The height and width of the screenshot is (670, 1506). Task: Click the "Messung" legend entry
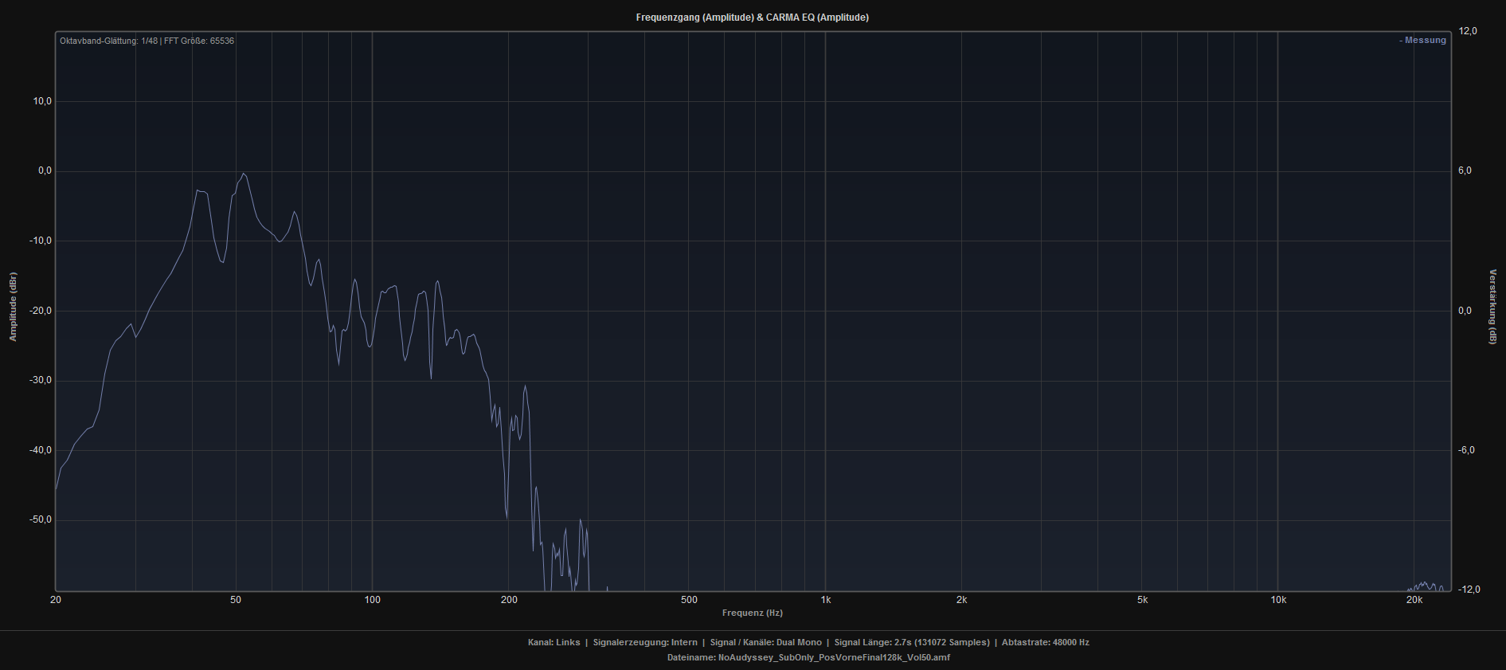(1424, 41)
